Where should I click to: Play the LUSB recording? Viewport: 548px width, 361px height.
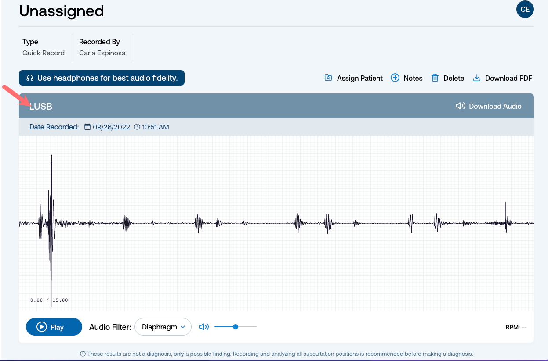pos(54,327)
